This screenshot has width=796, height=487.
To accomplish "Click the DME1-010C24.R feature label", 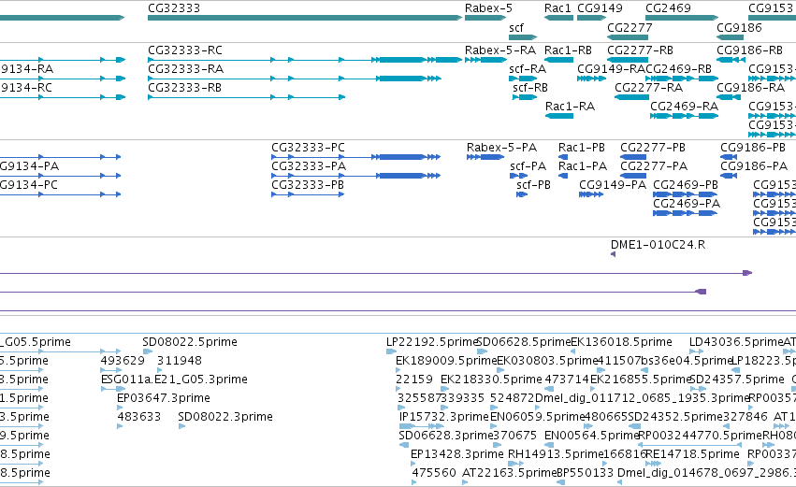I will 658,246.
